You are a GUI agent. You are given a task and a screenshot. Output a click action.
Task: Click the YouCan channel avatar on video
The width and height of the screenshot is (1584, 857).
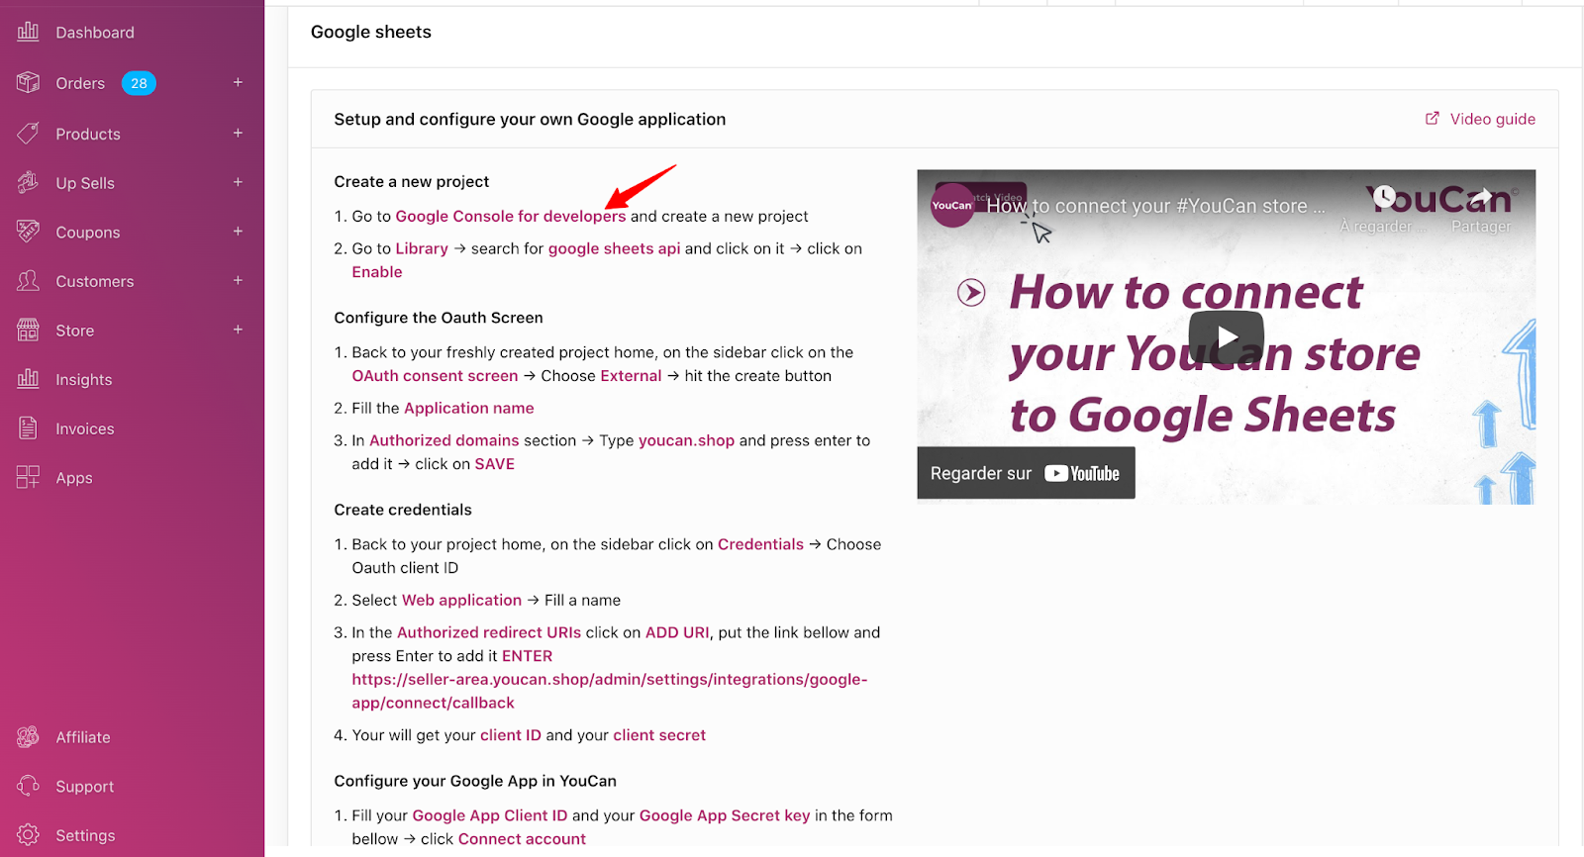(952, 205)
